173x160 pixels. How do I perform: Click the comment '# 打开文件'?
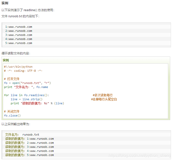pyautogui.click(x=12, y=79)
